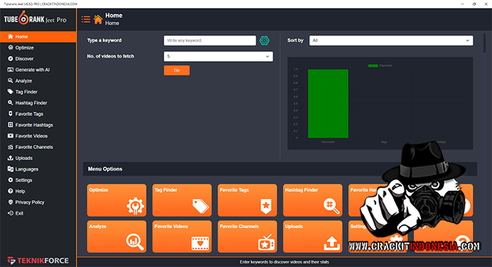Open the Optimize tile with gear icon
The height and width of the screenshot is (267, 492).
pos(117,200)
